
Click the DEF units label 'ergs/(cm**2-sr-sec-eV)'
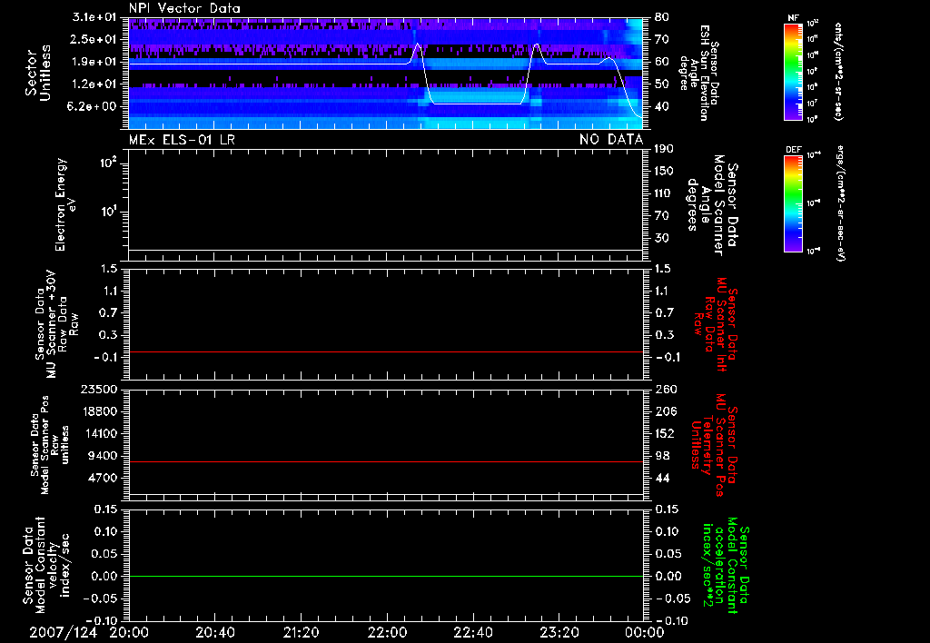point(838,203)
